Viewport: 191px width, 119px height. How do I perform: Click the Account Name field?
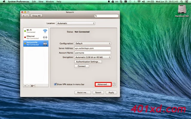[x=93, y=53]
